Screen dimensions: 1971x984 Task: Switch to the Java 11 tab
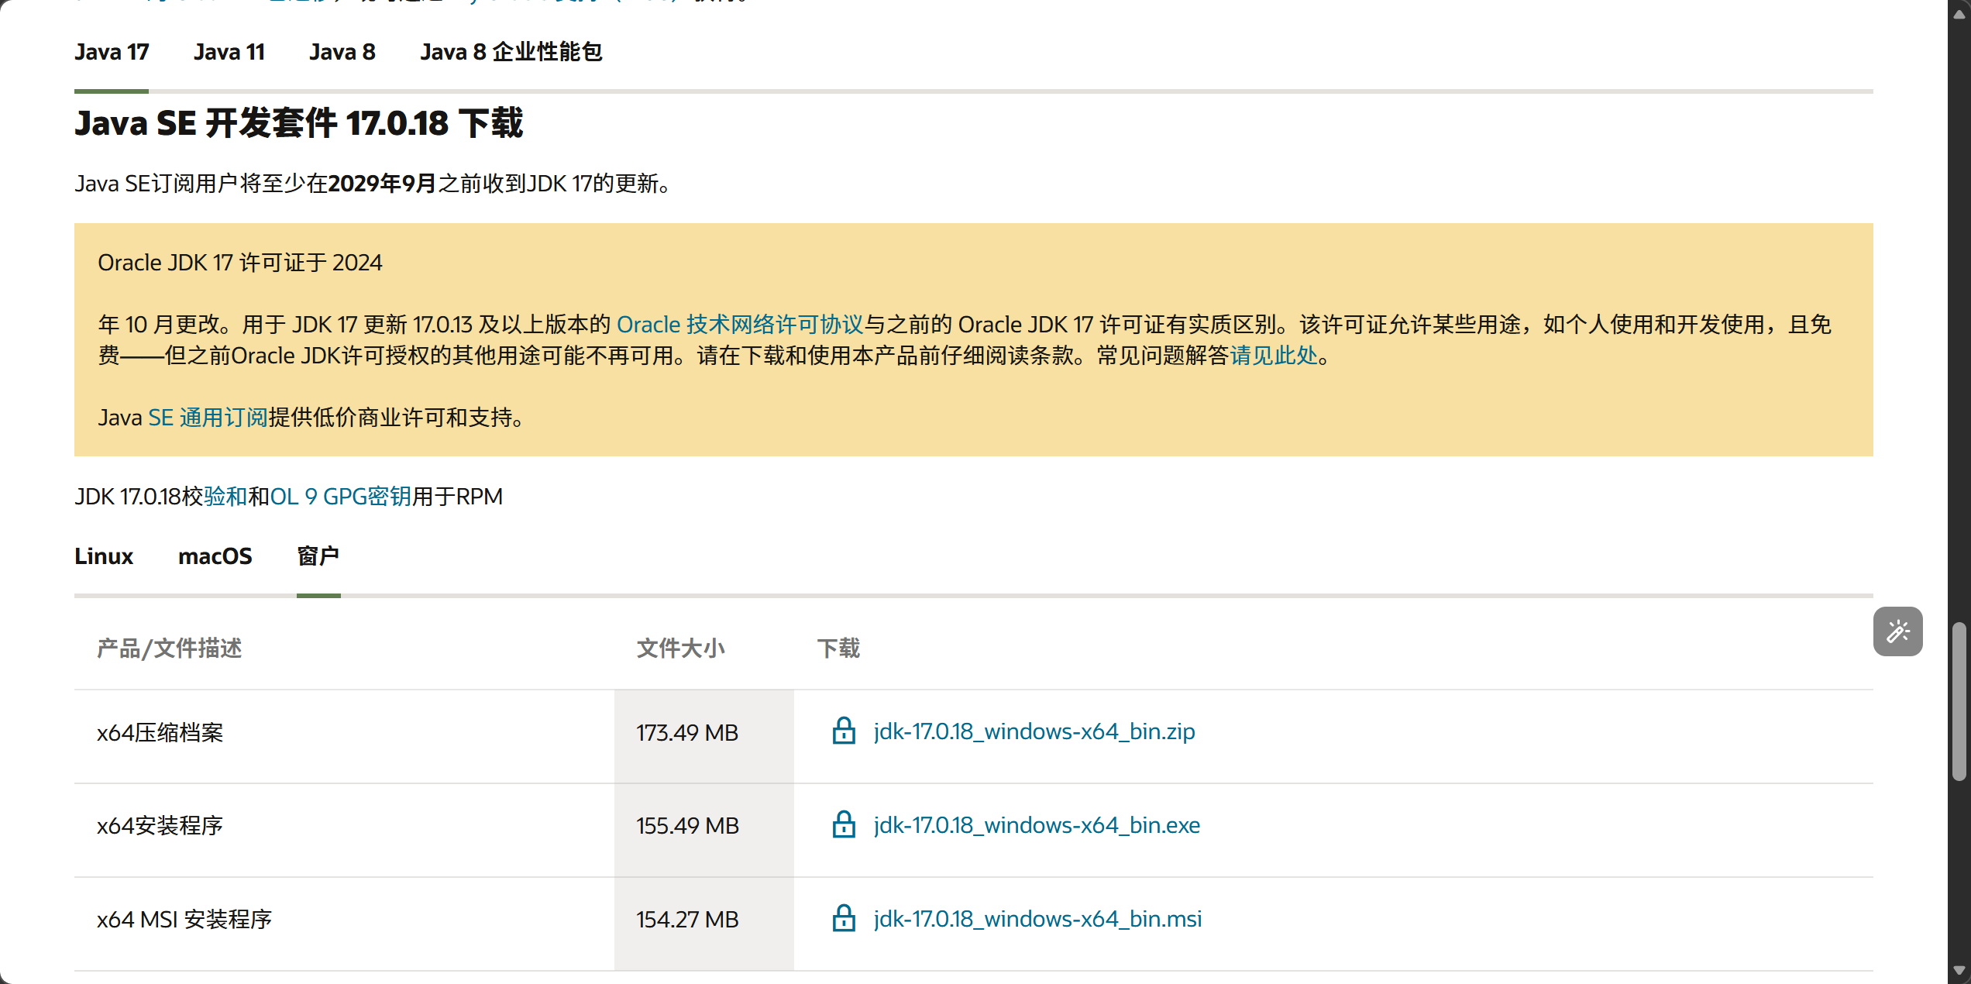pos(229,52)
